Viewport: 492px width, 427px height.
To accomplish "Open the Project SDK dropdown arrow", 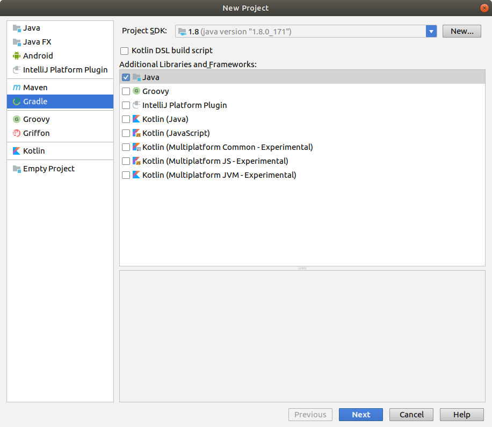I will pos(431,31).
